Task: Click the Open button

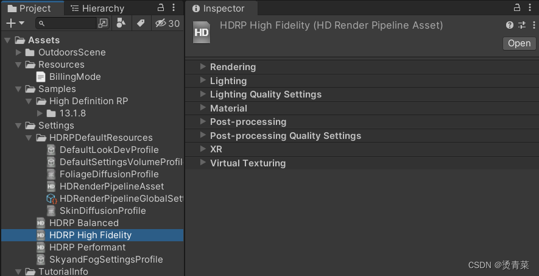Action: [520, 43]
